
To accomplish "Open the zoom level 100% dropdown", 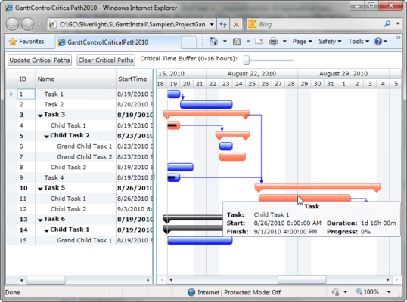I will (389, 292).
